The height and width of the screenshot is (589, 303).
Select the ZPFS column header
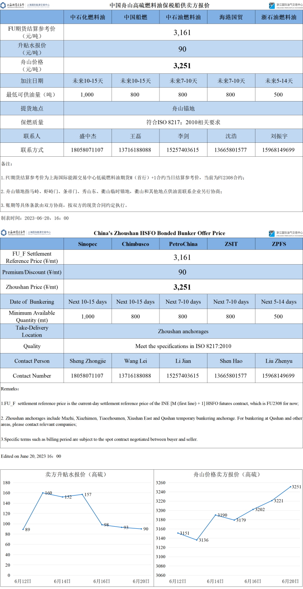[x=279, y=244]
